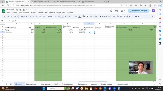Image resolution: width=163 pixels, height=91 pixels.
Task: Add a comment with the toolbar icon
Action: click(118, 16)
